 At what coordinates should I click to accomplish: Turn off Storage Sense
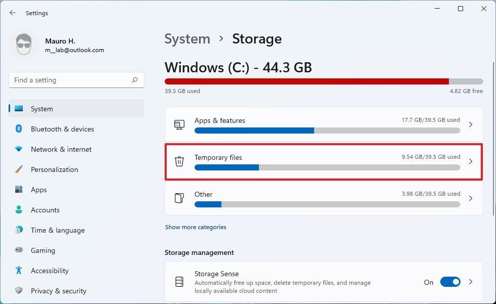click(x=450, y=282)
